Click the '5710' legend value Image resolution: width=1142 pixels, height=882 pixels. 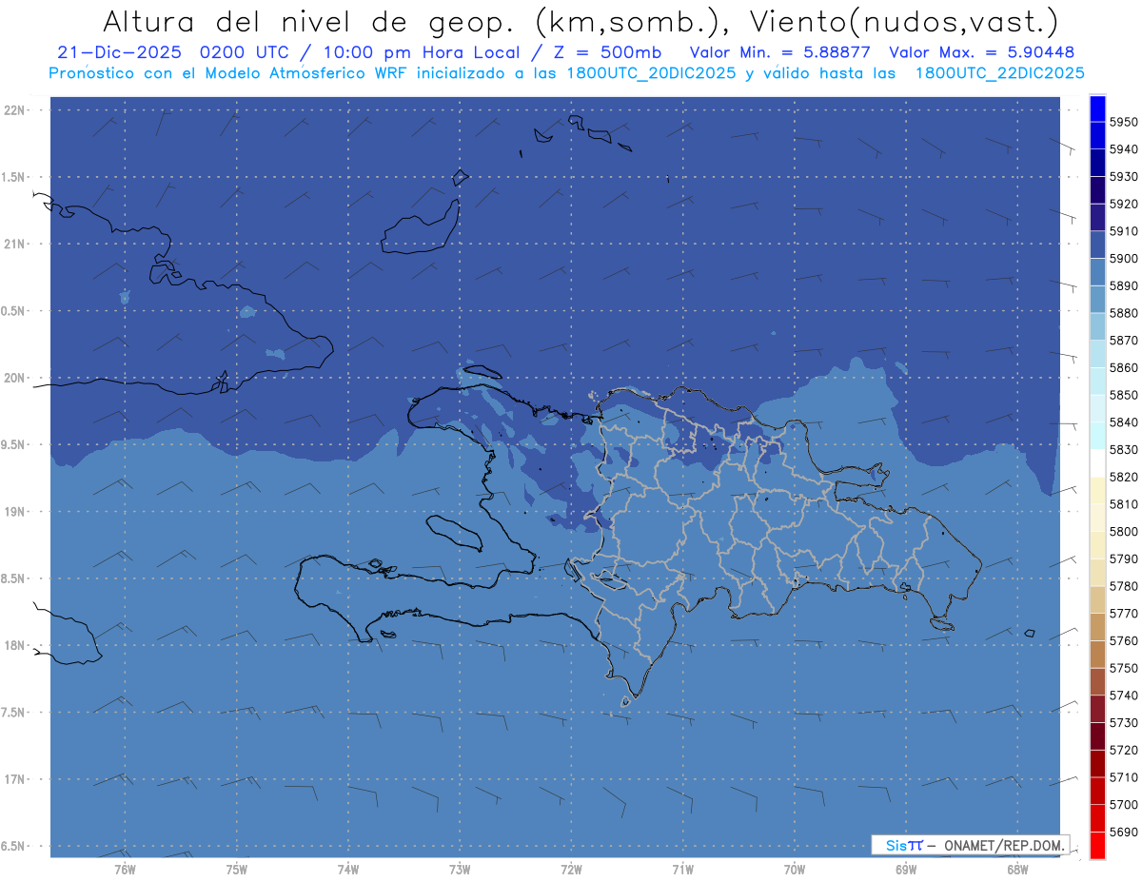1123,777
